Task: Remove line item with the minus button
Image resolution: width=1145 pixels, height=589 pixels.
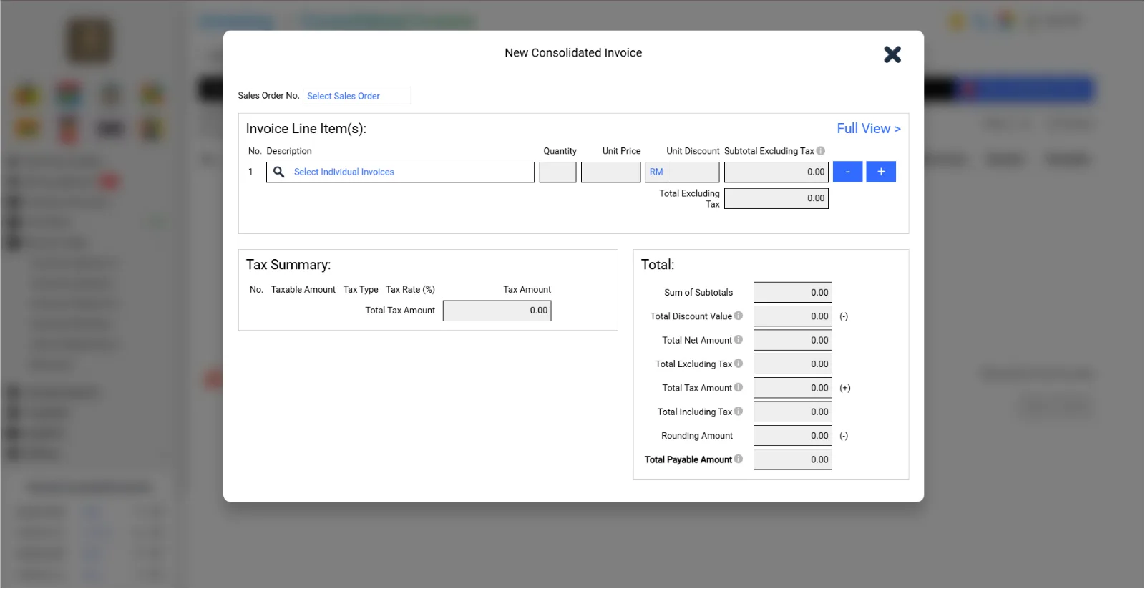Action: (847, 172)
